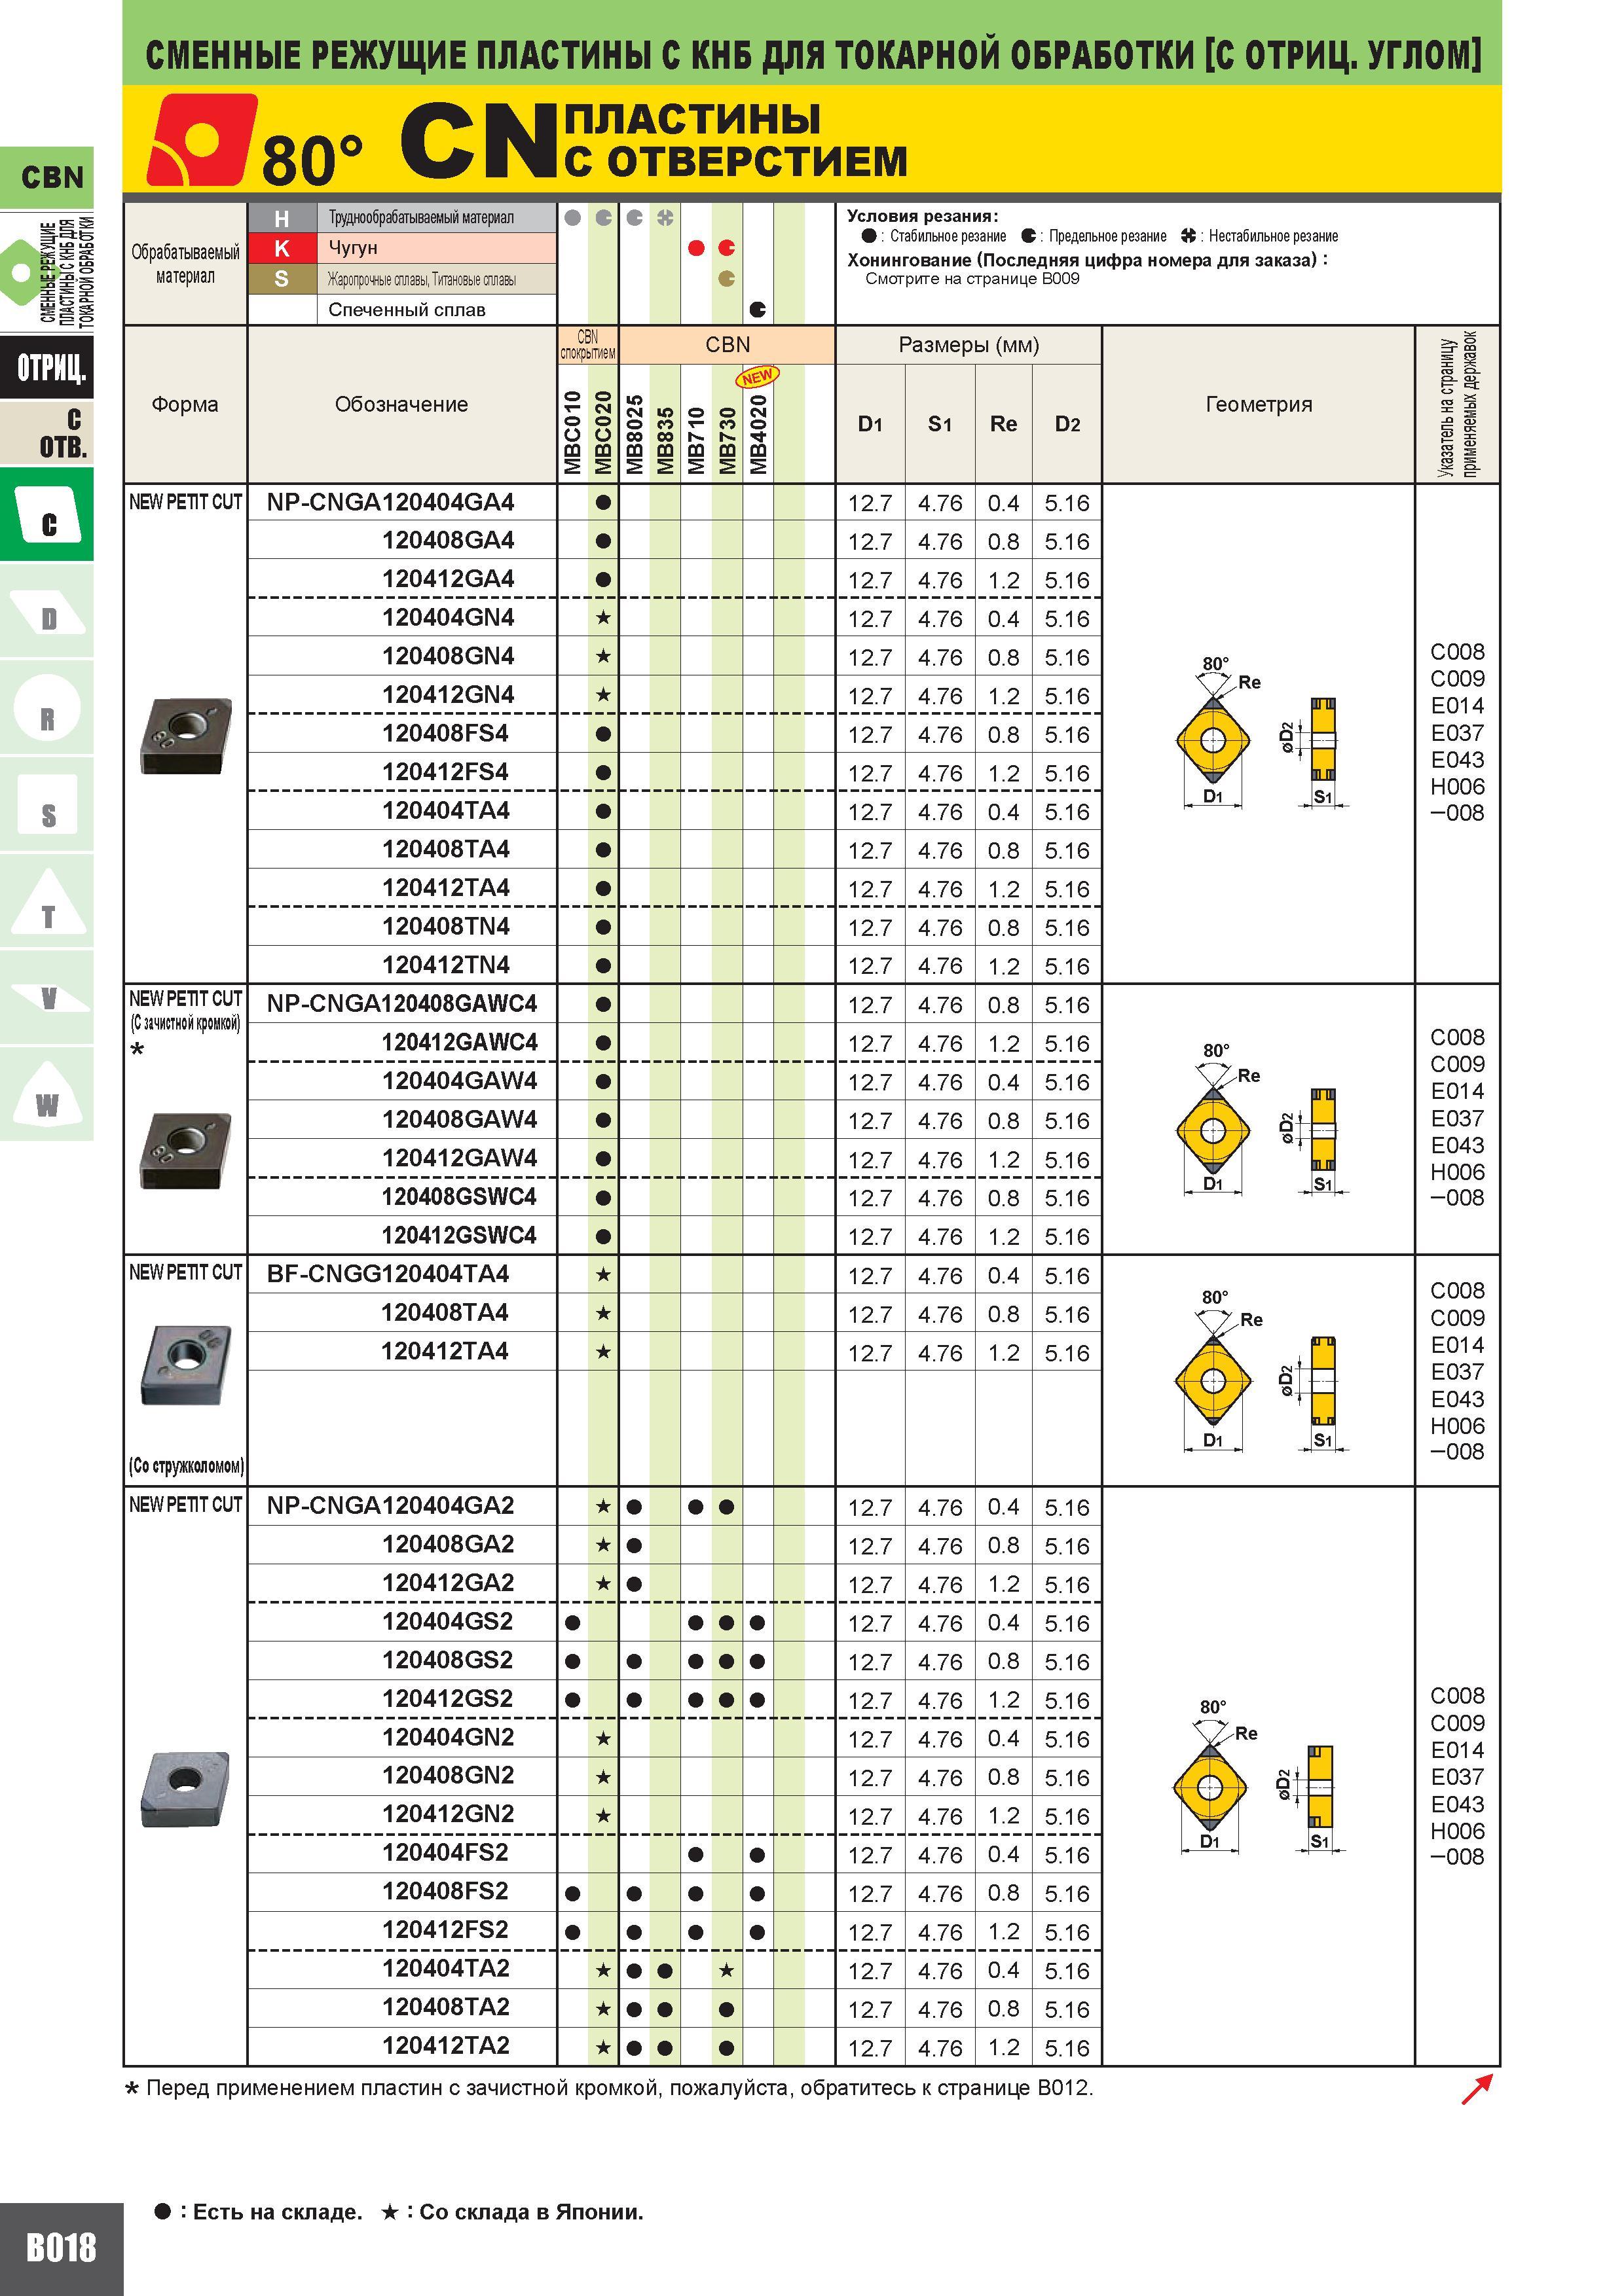Image resolution: width=1624 pixels, height=2296 pixels.
Task: Click the NEW badge above MB4020
Action: click(758, 377)
